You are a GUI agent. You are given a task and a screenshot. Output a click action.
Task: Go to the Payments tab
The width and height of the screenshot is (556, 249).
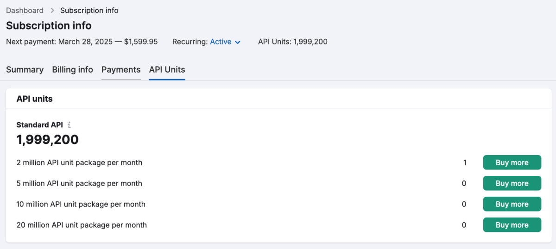tap(121, 69)
